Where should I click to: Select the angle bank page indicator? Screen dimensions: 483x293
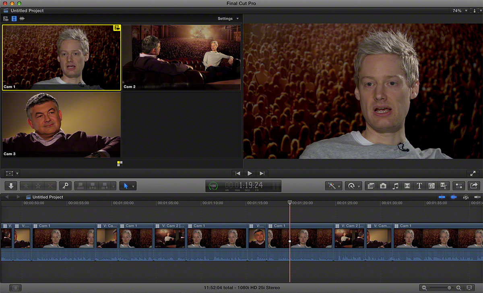(120, 164)
